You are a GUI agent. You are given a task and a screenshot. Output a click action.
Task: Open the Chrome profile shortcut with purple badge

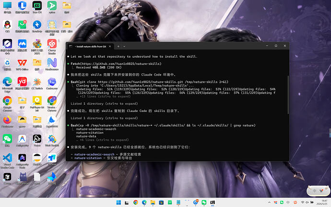[x=52, y=101]
